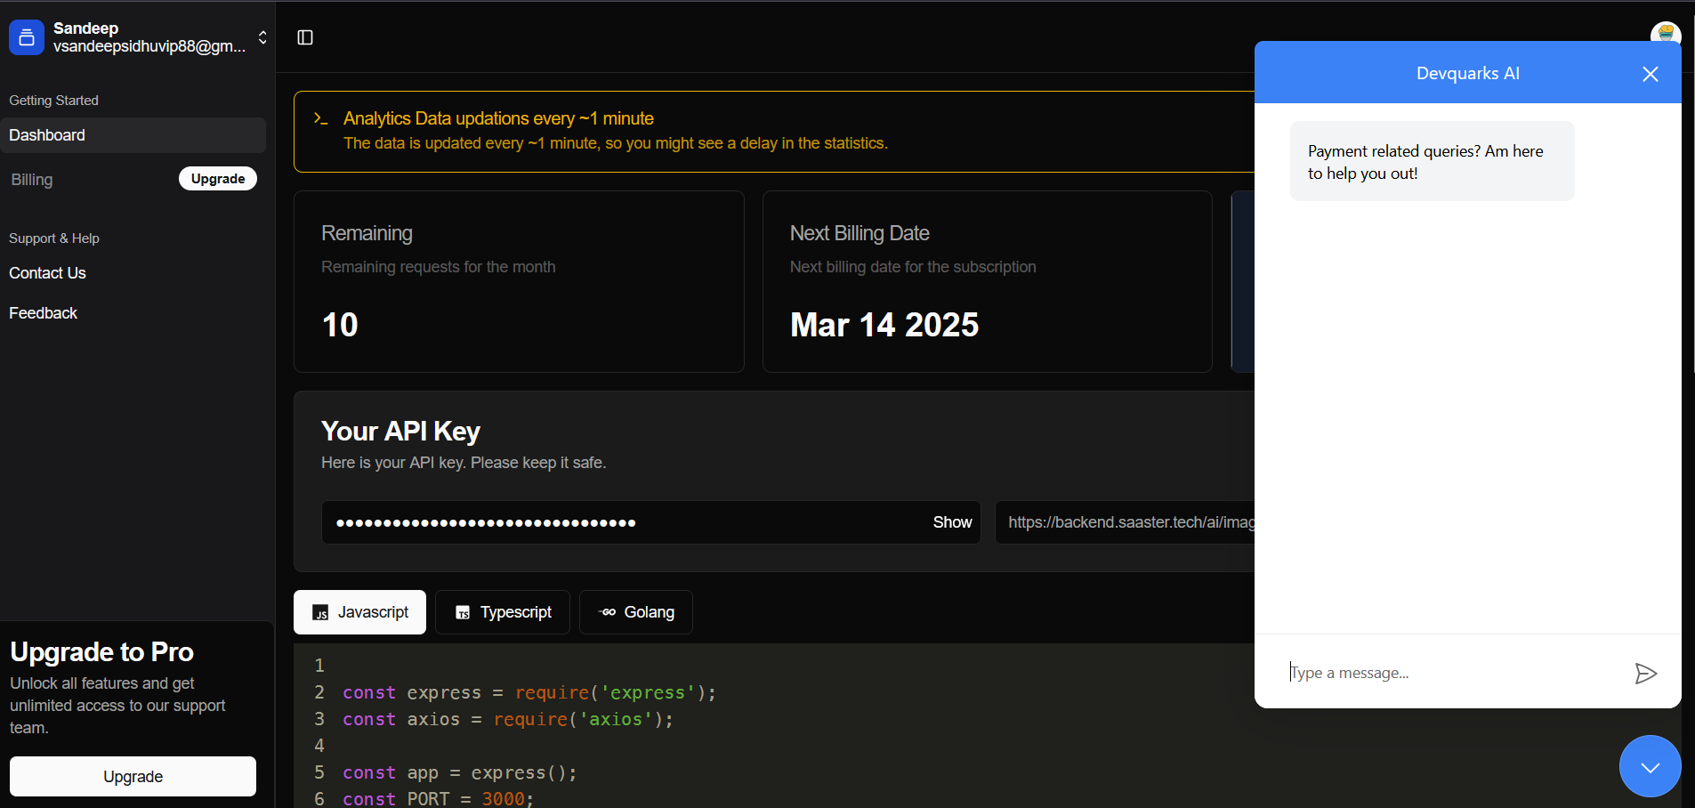Toggle the sidebar panel icon
This screenshot has height=808, width=1695.
click(x=305, y=37)
